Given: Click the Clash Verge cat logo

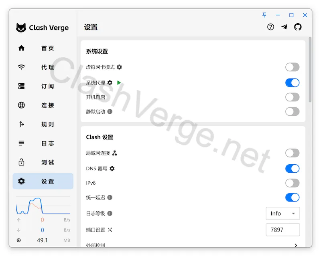Looking at the screenshot, I should 21,28.
